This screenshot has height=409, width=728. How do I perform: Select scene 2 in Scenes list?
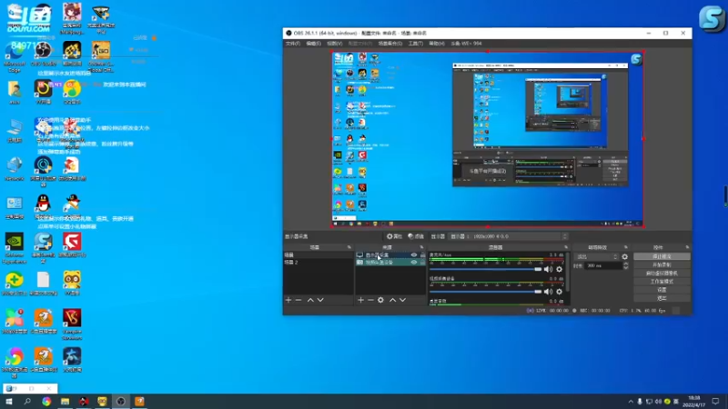point(318,262)
